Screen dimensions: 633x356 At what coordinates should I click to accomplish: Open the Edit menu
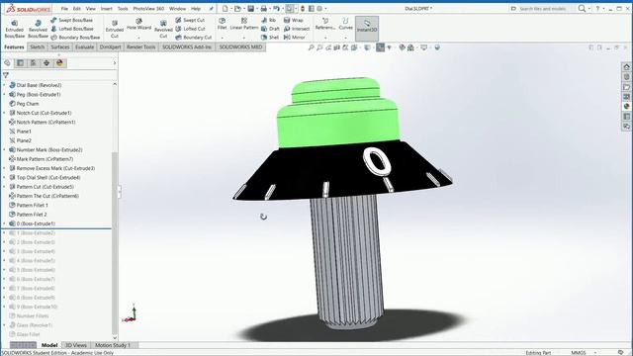[x=77, y=9]
